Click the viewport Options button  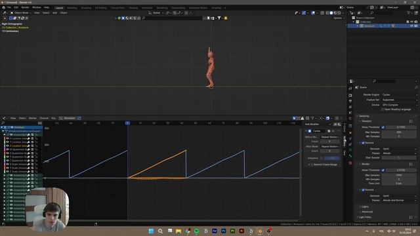pos(339,18)
